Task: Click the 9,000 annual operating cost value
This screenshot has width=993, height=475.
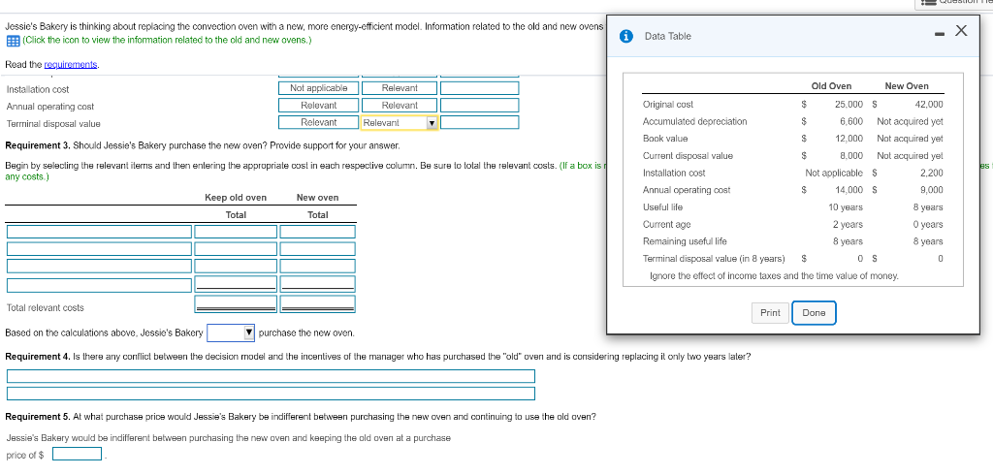Action: pos(932,190)
